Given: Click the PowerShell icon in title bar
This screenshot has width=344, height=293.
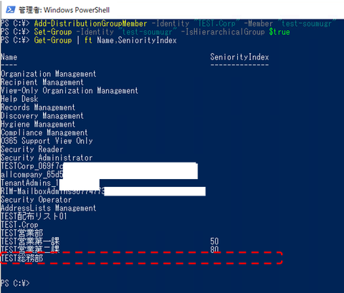Looking at the screenshot, I should [x=10, y=10].
